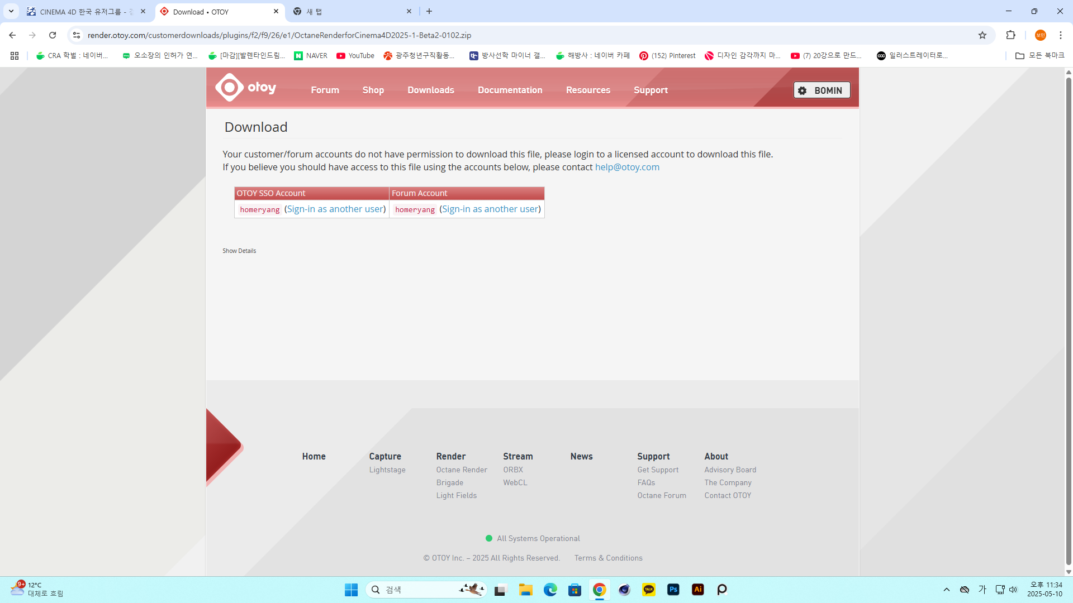1073x603 pixels.
Task: Open a new browser tab with plus button
Action: 429,11
